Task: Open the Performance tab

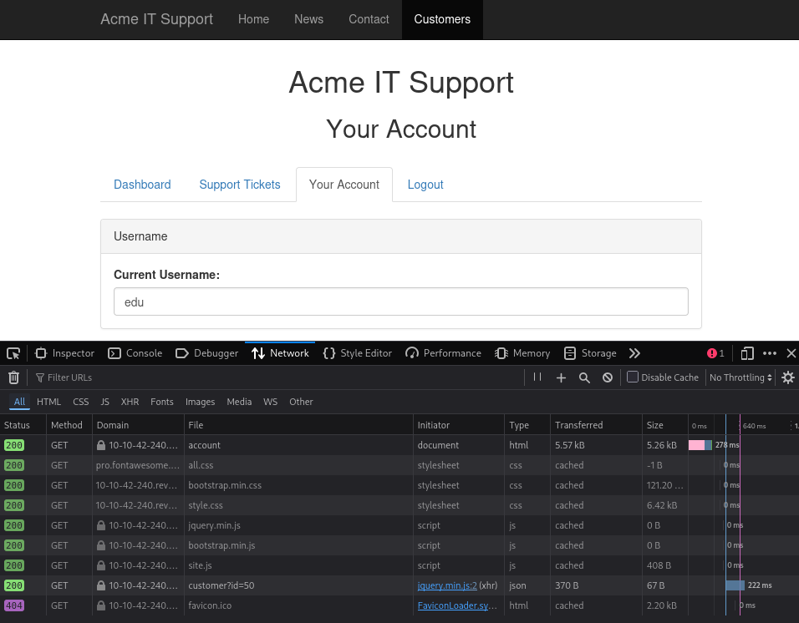Action: pos(443,353)
